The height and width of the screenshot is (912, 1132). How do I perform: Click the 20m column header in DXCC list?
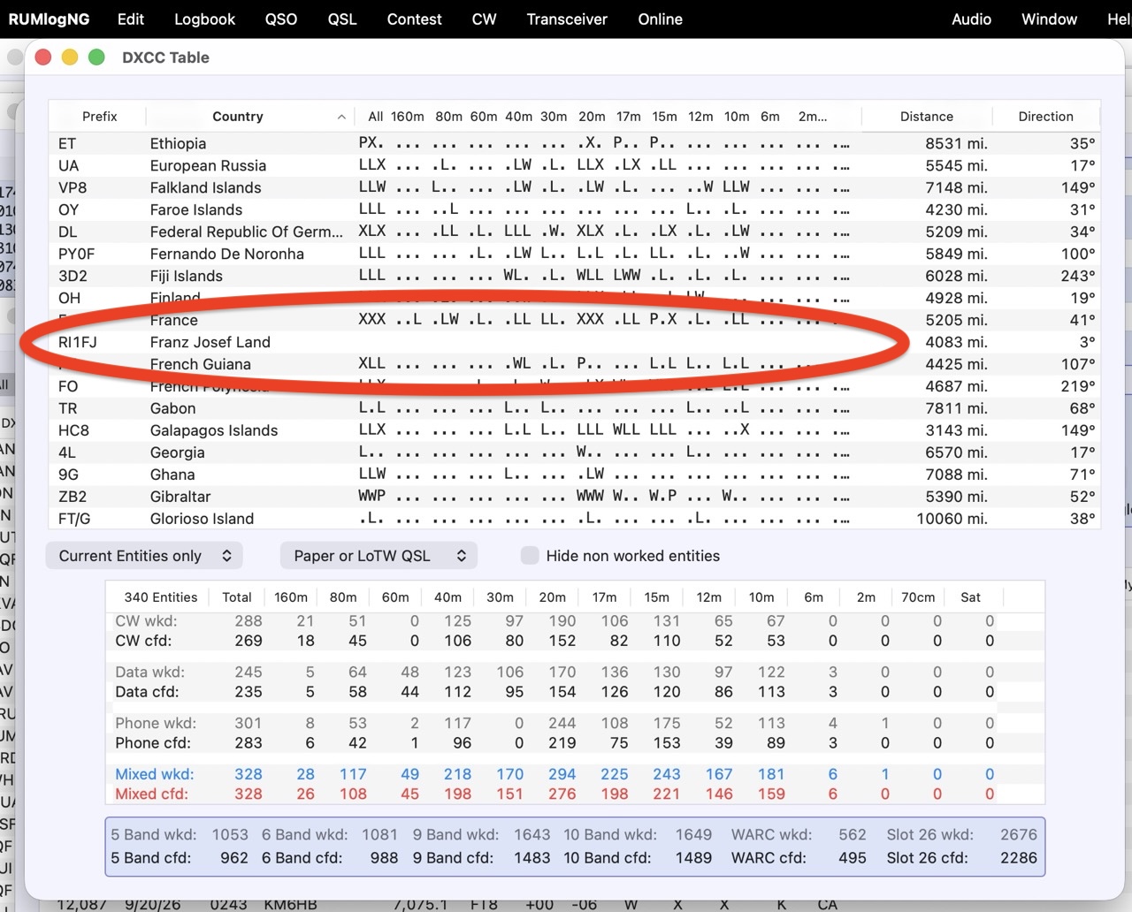(x=592, y=116)
